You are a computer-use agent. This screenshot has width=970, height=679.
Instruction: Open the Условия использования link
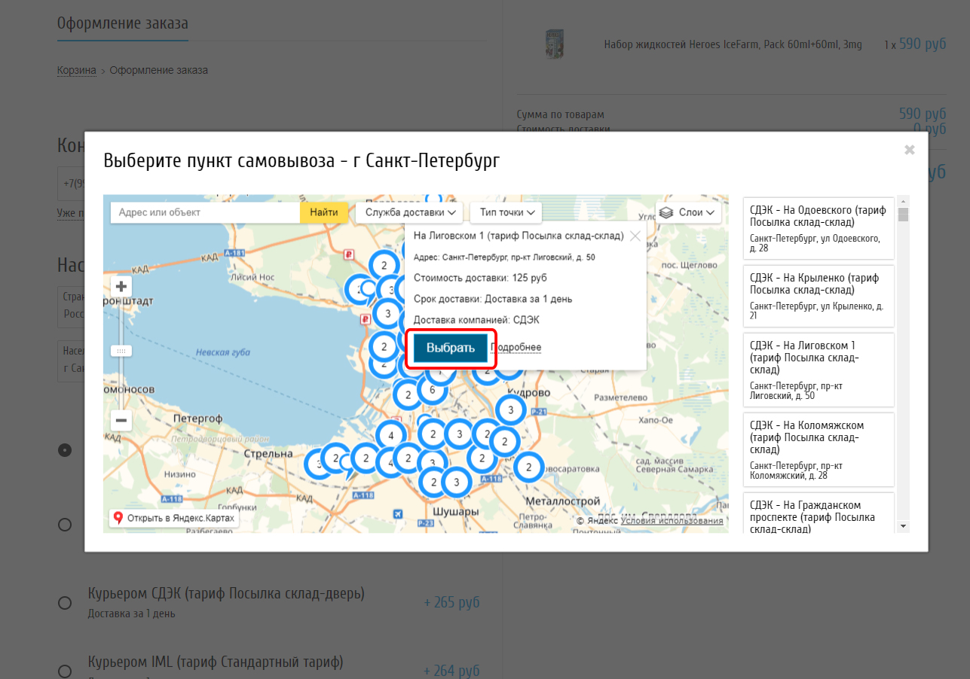pos(672,520)
